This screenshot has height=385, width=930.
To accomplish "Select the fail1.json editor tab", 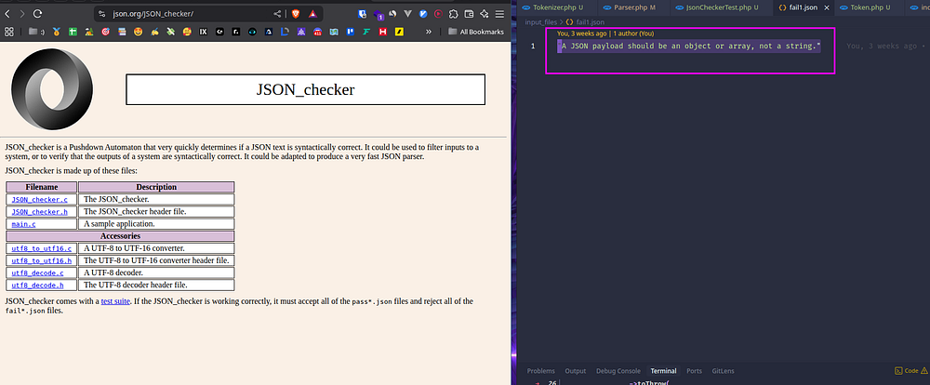I will [804, 7].
